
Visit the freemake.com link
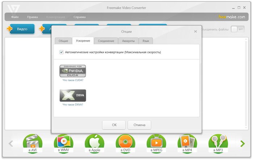tap(232, 17)
